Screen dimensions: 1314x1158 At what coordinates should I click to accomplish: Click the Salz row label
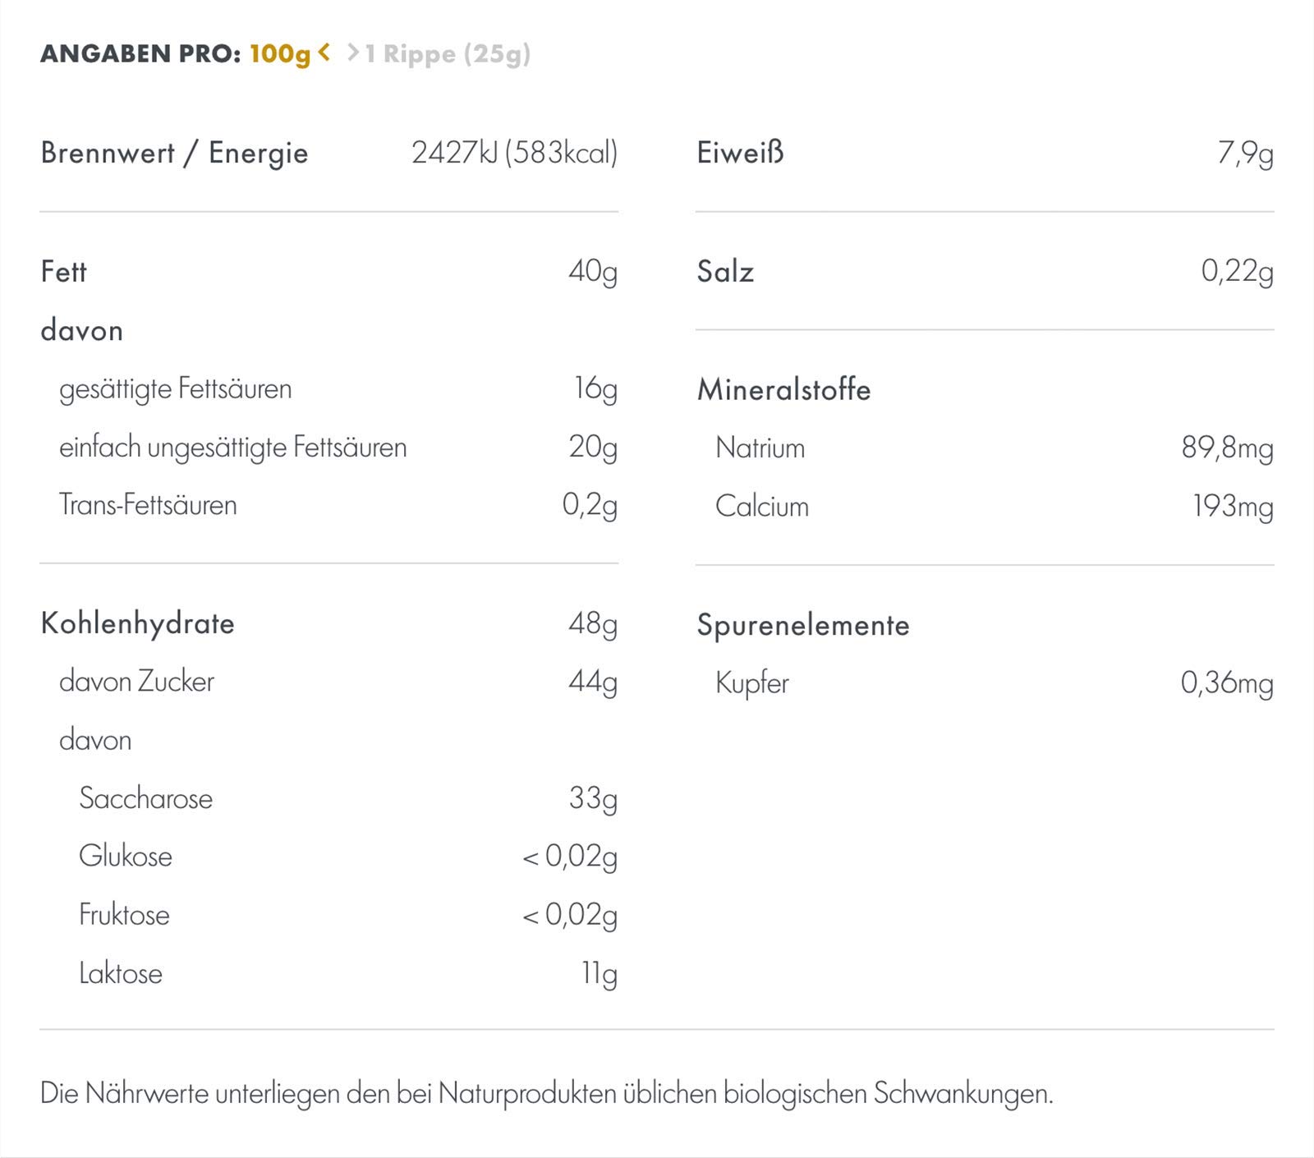pyautogui.click(x=725, y=272)
